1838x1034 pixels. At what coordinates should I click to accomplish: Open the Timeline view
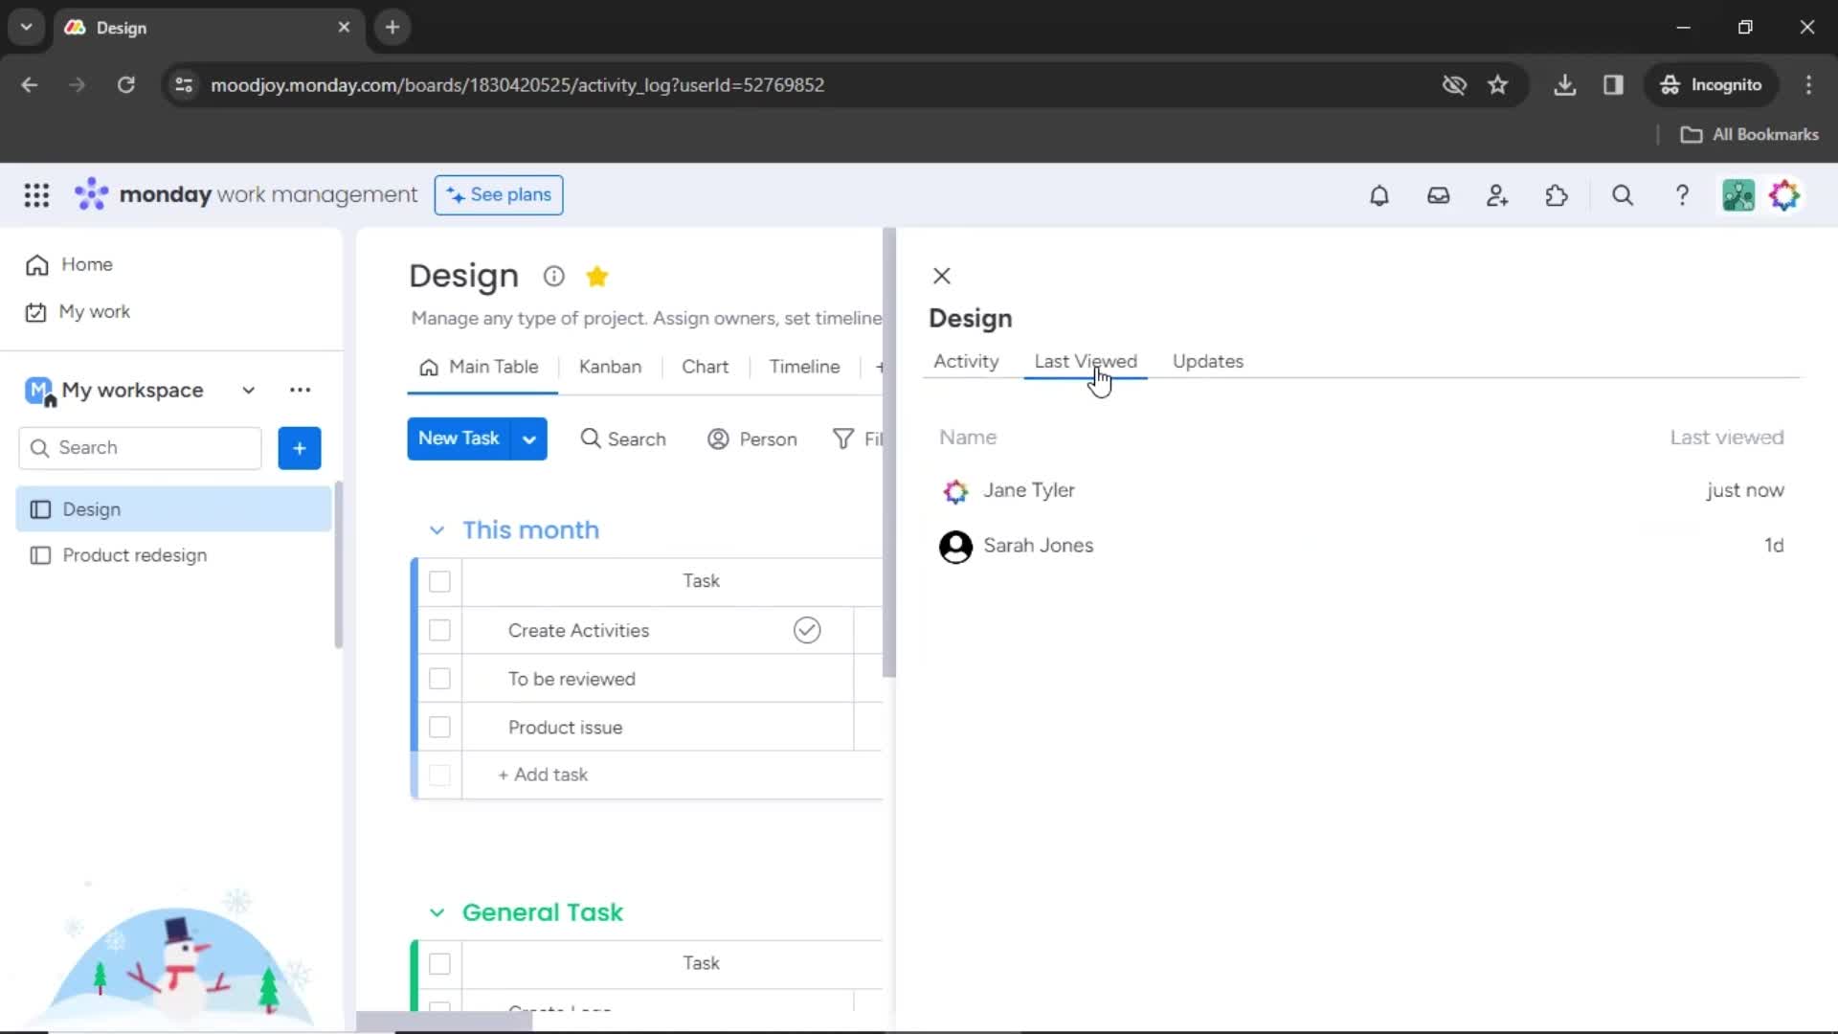pyautogui.click(x=804, y=366)
